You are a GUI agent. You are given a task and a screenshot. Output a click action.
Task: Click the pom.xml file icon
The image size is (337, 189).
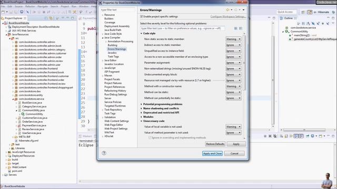coord(9,171)
